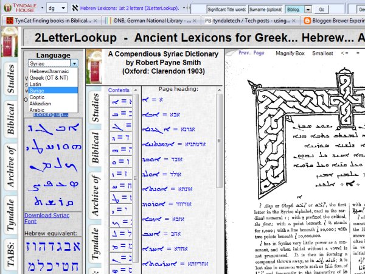Open page heading entry אונתא
The width and height of the screenshot is (365, 274).
pos(167,189)
